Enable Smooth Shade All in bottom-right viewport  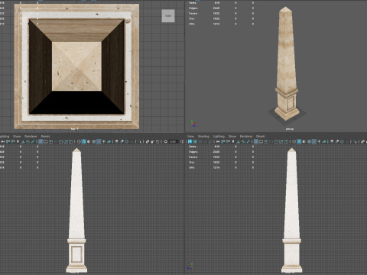pyautogui.click(x=299, y=141)
